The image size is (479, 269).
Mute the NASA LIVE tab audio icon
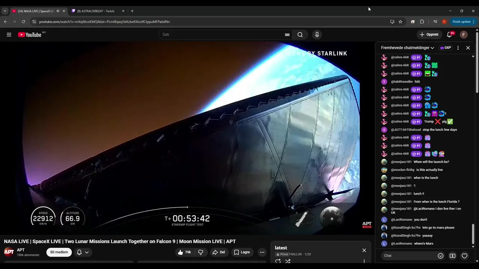point(58,11)
